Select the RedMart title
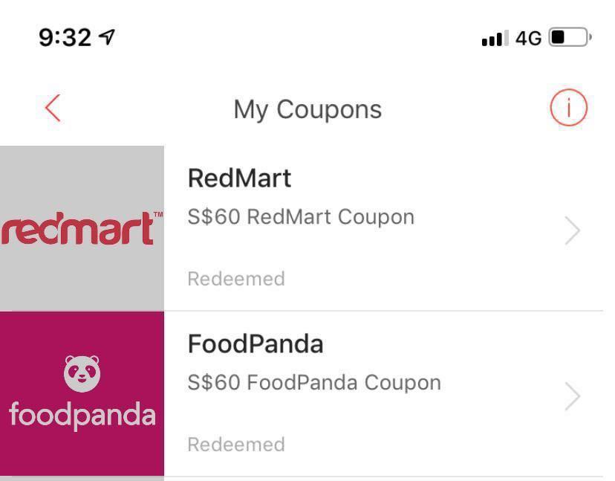This screenshot has width=615, height=481. 239,178
